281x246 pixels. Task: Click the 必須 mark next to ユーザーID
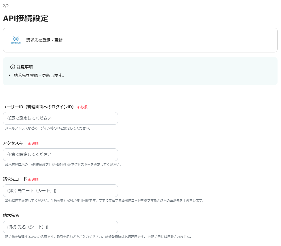(82, 107)
